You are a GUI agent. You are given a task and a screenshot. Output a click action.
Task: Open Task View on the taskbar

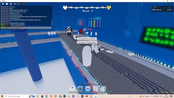pos(38,96)
